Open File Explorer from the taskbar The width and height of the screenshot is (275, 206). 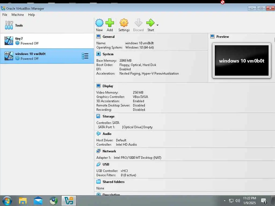pyautogui.click(x=23, y=201)
